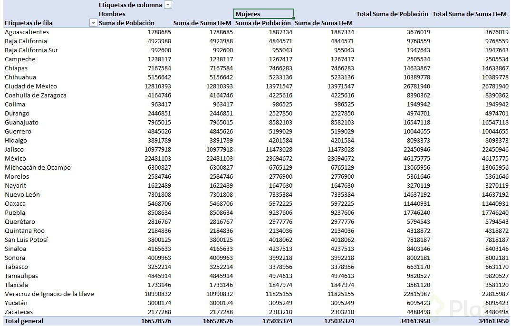Select the Chihuahua row label
The image size is (511, 326).
pos(20,77)
